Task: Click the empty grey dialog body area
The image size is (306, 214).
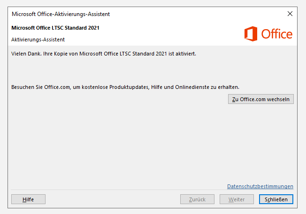Action: pos(141,141)
